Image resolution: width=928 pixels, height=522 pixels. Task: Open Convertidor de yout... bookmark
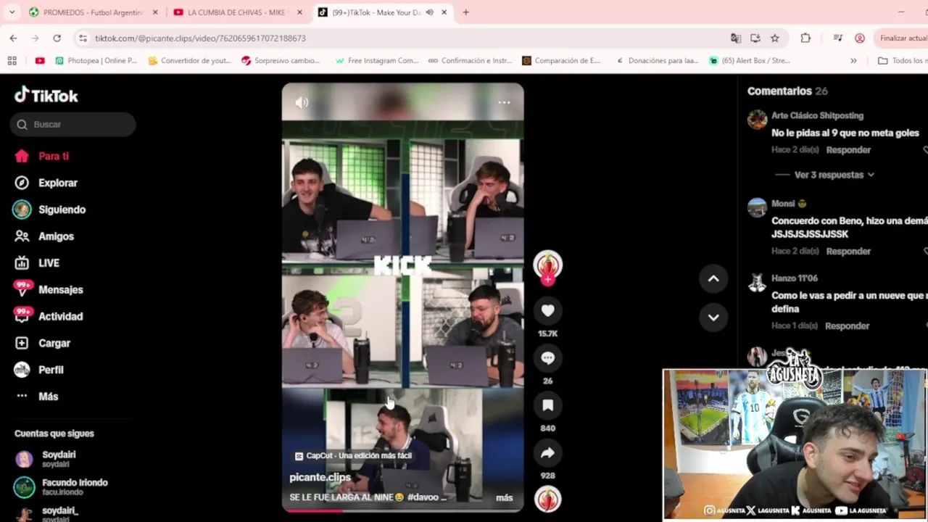[x=189, y=60]
